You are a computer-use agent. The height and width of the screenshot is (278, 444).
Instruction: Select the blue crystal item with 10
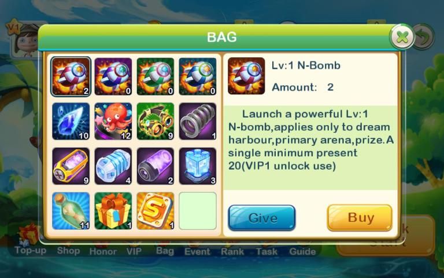(x=71, y=122)
